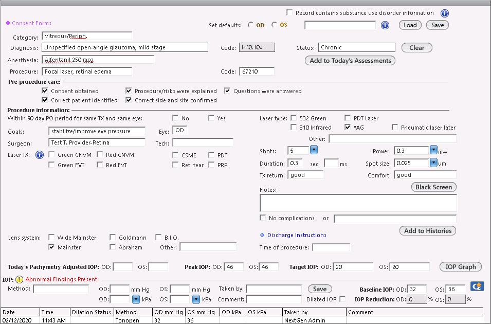Check Record contains substance use disorder information
Screen dimensions: 491x324
(x=289, y=12)
